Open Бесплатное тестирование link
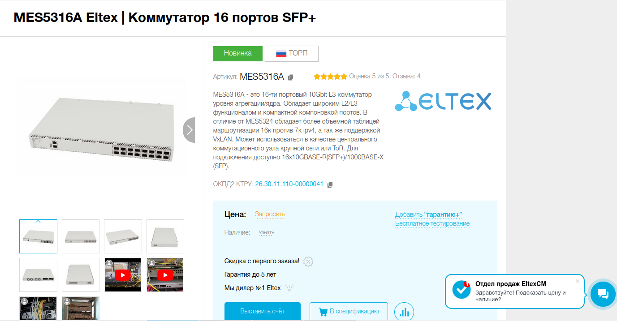This screenshot has width=617, height=321. 432,223
